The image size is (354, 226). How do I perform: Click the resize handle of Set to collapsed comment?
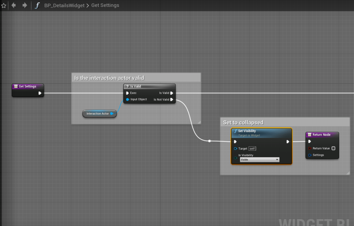point(347,172)
